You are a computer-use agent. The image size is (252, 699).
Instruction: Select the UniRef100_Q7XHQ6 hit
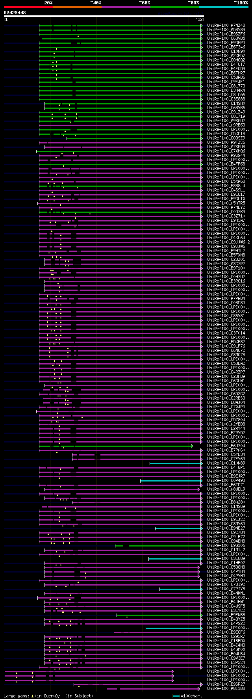[x=226, y=151]
